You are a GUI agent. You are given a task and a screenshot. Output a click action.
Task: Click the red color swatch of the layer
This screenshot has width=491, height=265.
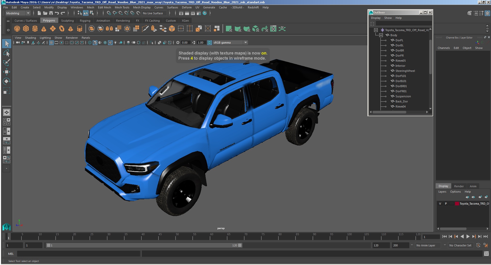(x=457, y=204)
